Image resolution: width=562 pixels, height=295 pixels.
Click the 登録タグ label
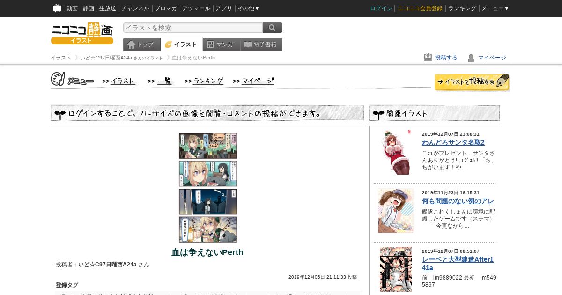click(67, 285)
